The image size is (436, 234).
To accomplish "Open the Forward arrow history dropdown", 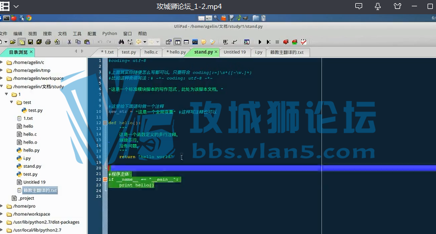I will click(x=158, y=42).
